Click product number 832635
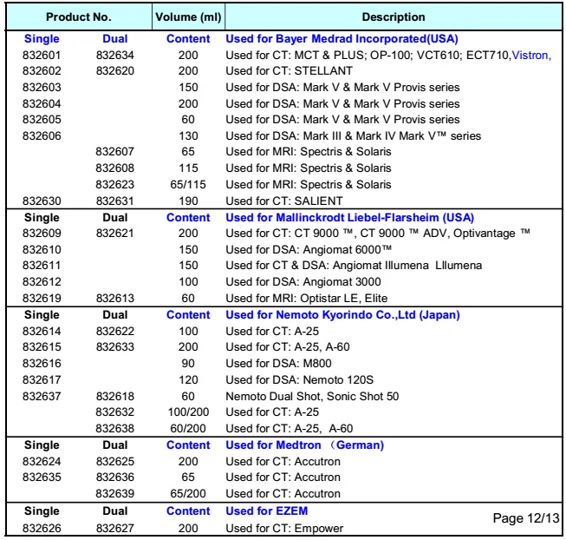The image size is (566, 540). click(x=42, y=477)
